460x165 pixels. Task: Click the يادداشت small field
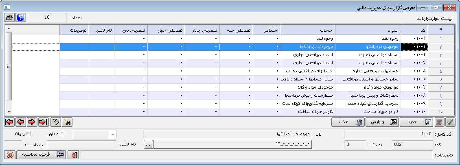[13, 144]
